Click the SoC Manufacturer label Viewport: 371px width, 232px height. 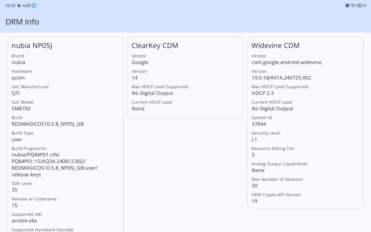[30, 87]
